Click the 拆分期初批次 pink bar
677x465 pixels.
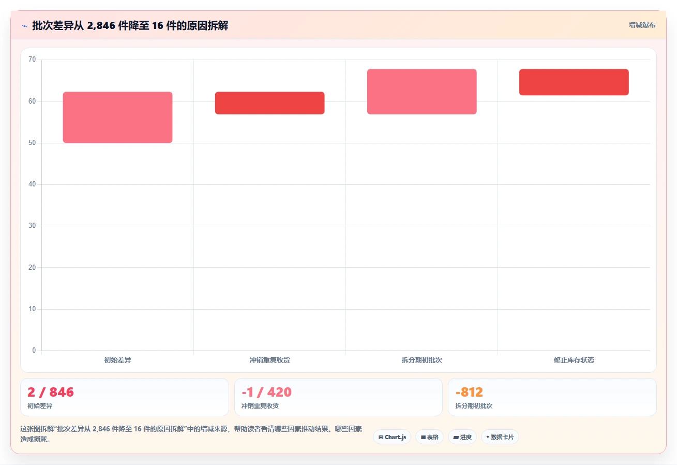point(422,92)
